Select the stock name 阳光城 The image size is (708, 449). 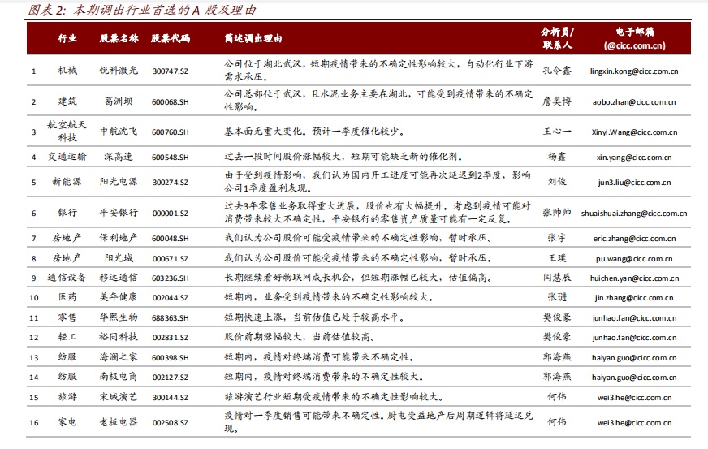[x=119, y=258]
